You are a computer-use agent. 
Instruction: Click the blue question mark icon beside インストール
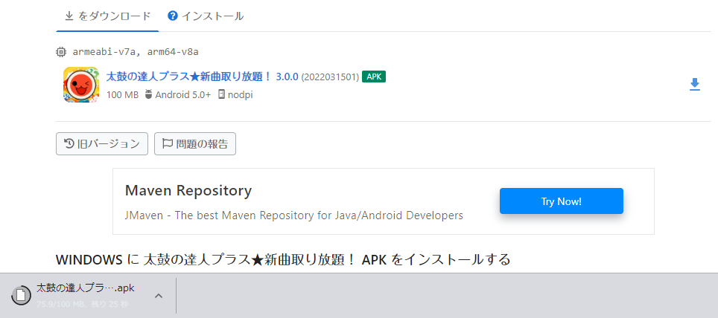173,16
